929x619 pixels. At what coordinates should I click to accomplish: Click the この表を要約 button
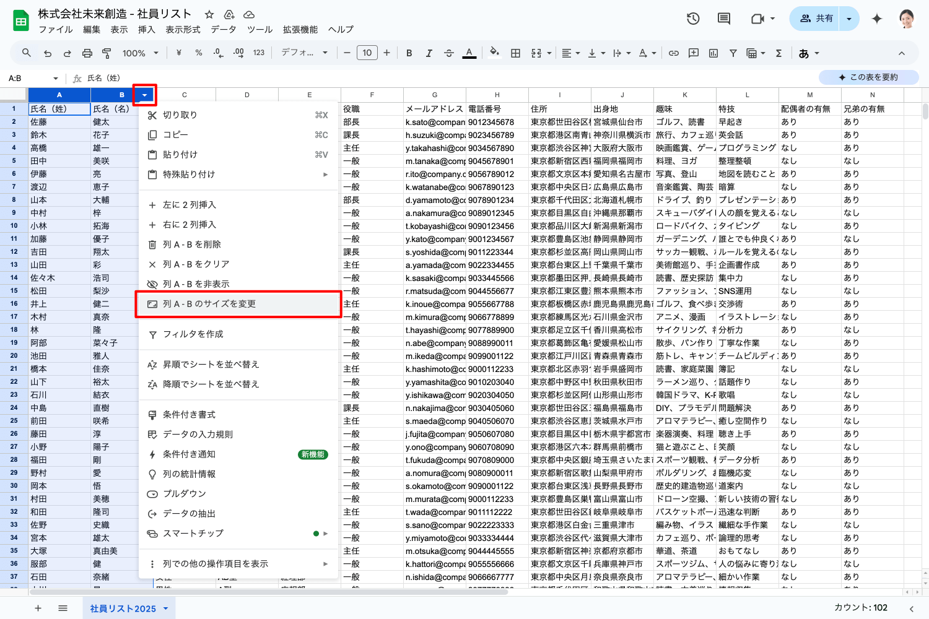coord(868,77)
